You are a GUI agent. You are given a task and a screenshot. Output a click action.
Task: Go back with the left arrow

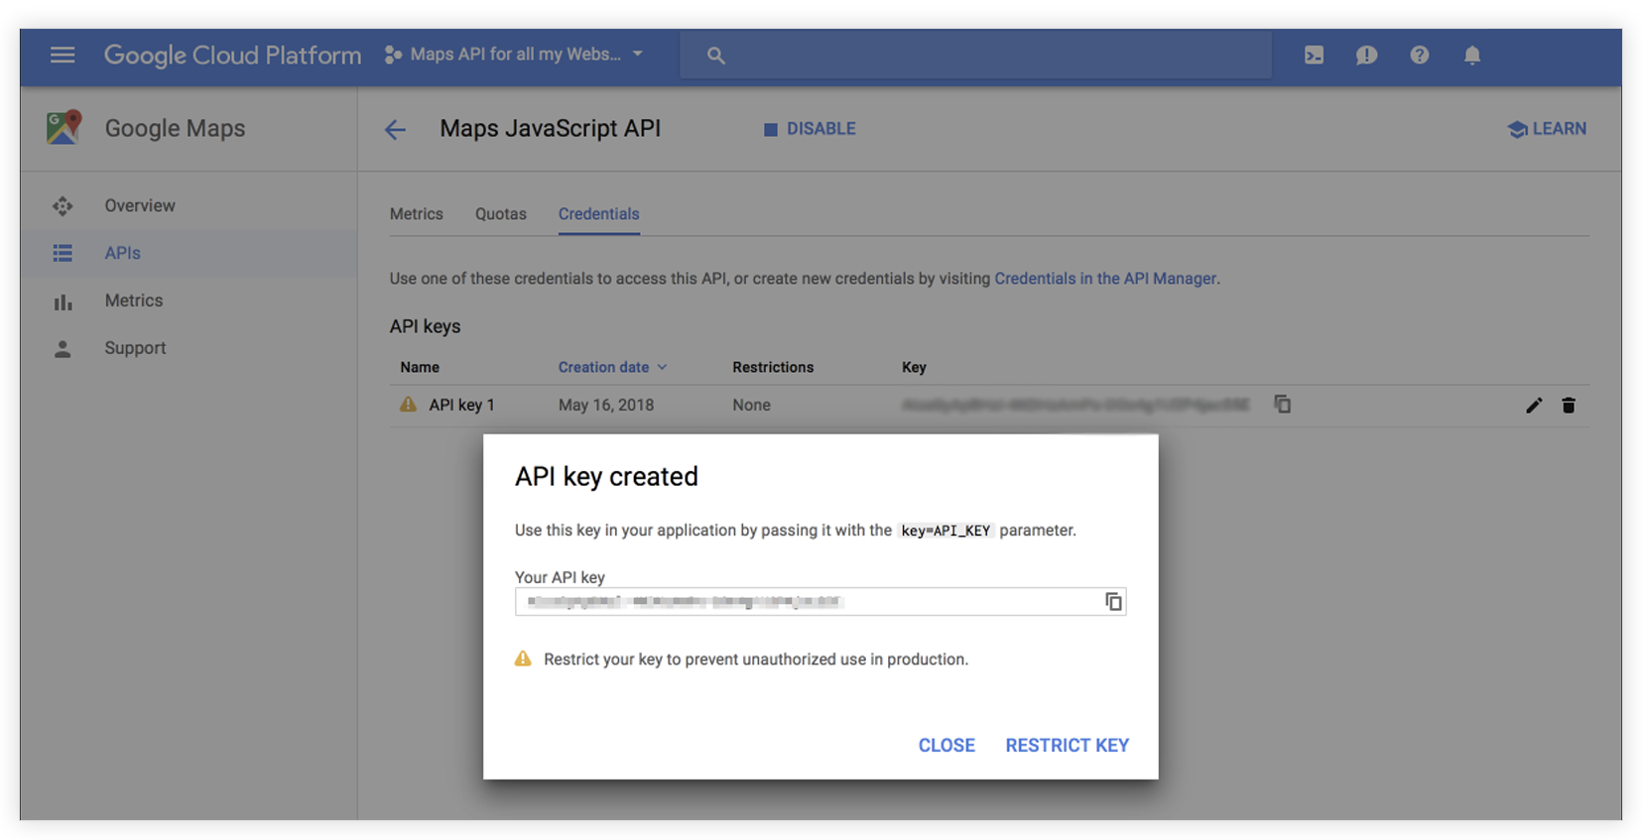coord(395,130)
